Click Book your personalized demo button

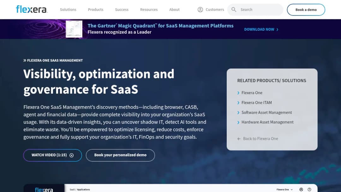(120, 155)
